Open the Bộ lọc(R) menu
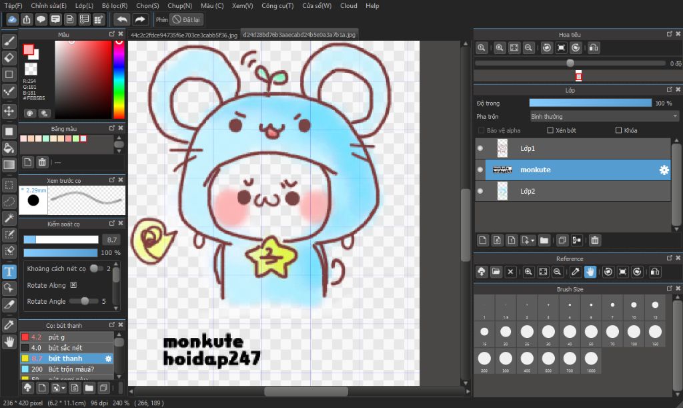The width and height of the screenshot is (683, 408). (115, 5)
